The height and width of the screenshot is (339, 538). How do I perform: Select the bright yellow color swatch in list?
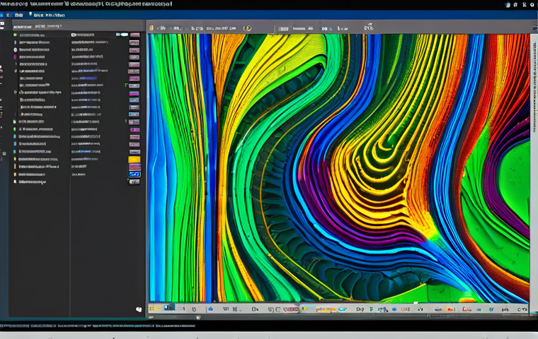pos(134,160)
